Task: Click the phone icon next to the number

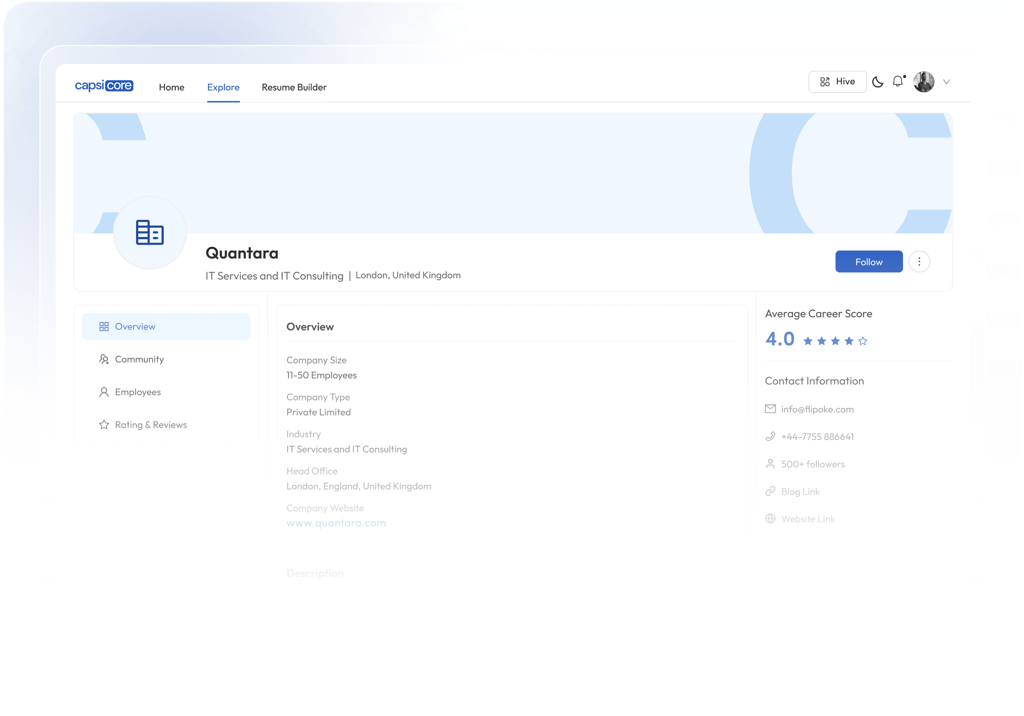Action: (770, 436)
